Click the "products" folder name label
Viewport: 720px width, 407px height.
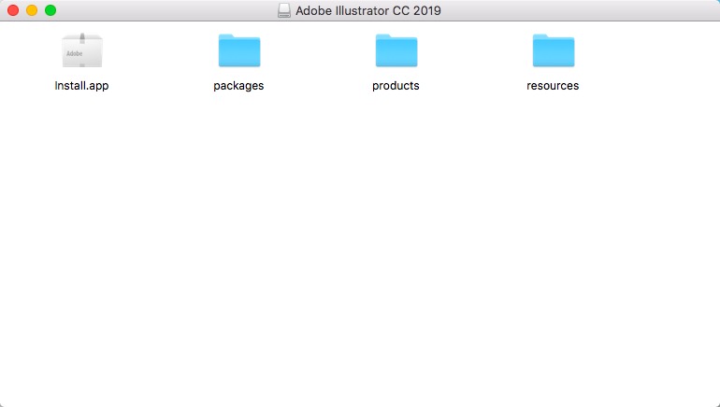396,86
